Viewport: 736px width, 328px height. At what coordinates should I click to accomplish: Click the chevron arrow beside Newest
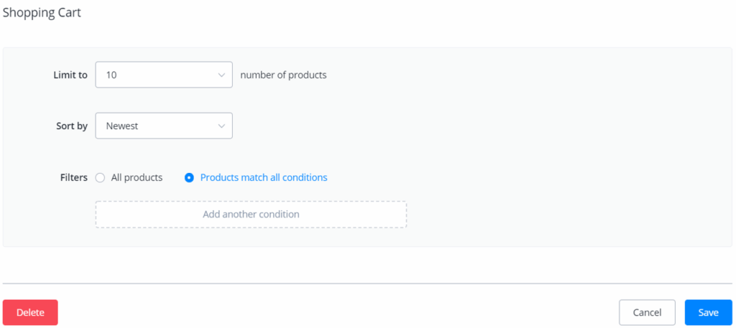pos(221,126)
